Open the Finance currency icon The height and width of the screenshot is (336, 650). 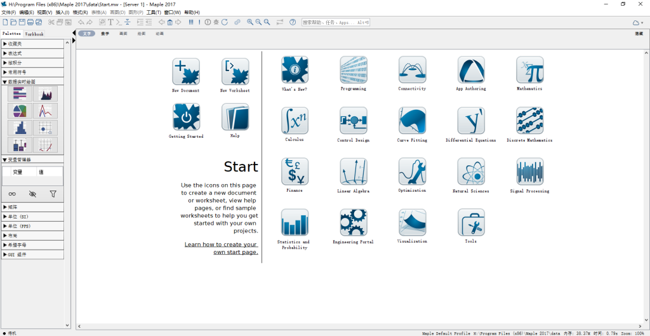tap(295, 171)
